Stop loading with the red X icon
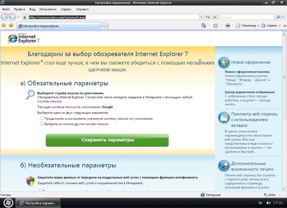Viewport: 287px width, 208px height. pyautogui.click(x=215, y=17)
